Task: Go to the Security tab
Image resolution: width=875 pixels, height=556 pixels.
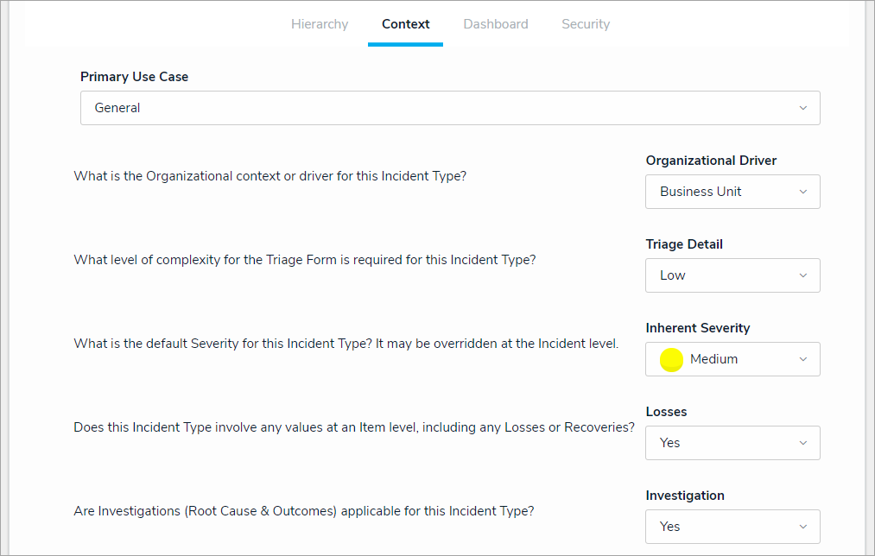Action: coord(586,24)
